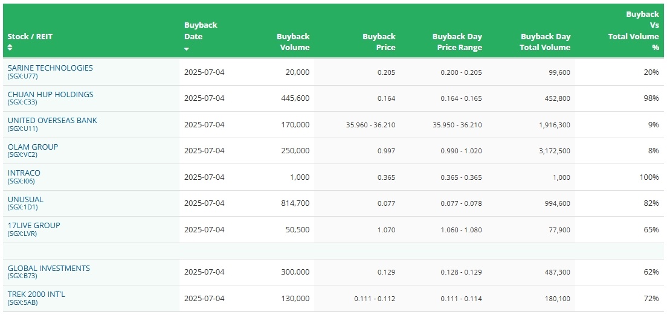Open the OLAM GROUP stock link
The height and width of the screenshot is (315, 667).
pyautogui.click(x=33, y=147)
